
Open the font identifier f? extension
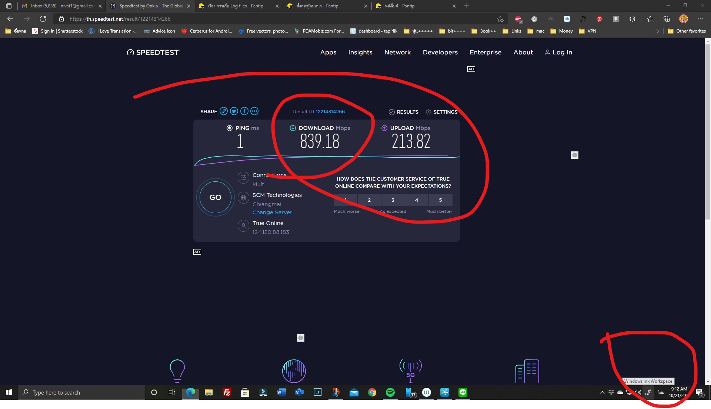(583, 19)
